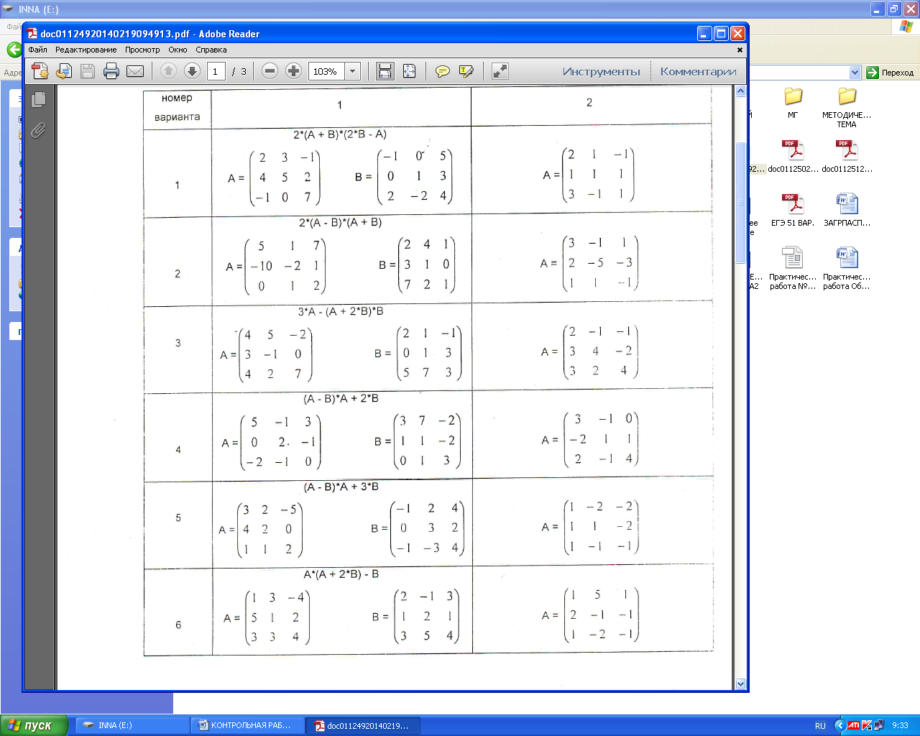Viewport: 920px width, 736px height.
Task: Click the номер варианта header cell
Action: pyautogui.click(x=178, y=107)
